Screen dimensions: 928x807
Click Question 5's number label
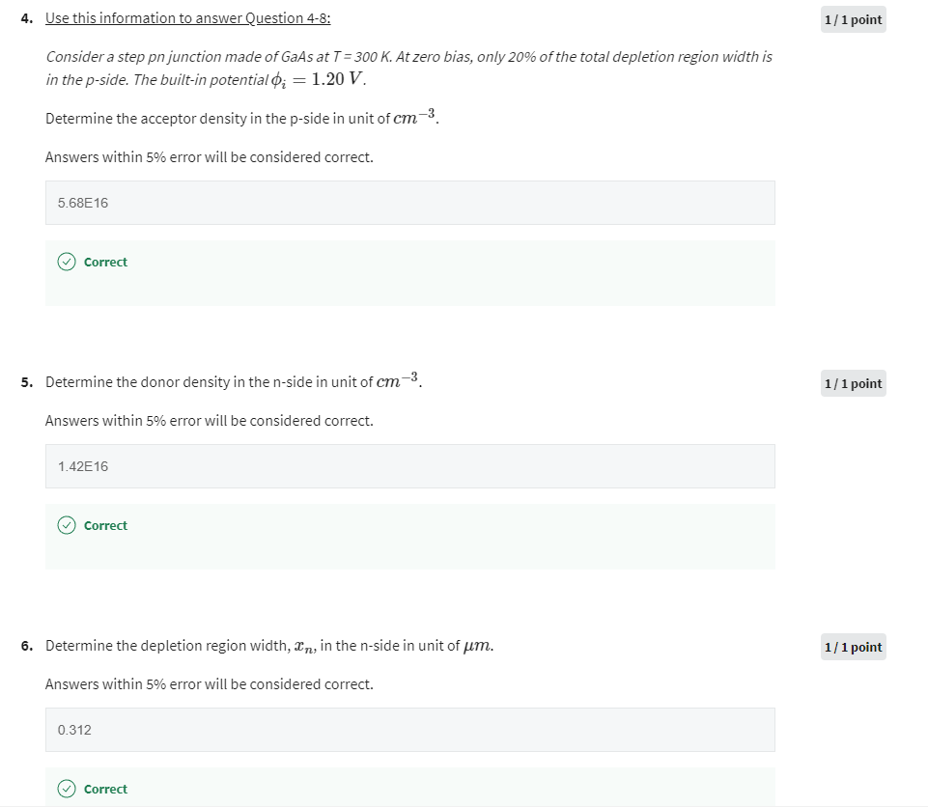click(25, 382)
